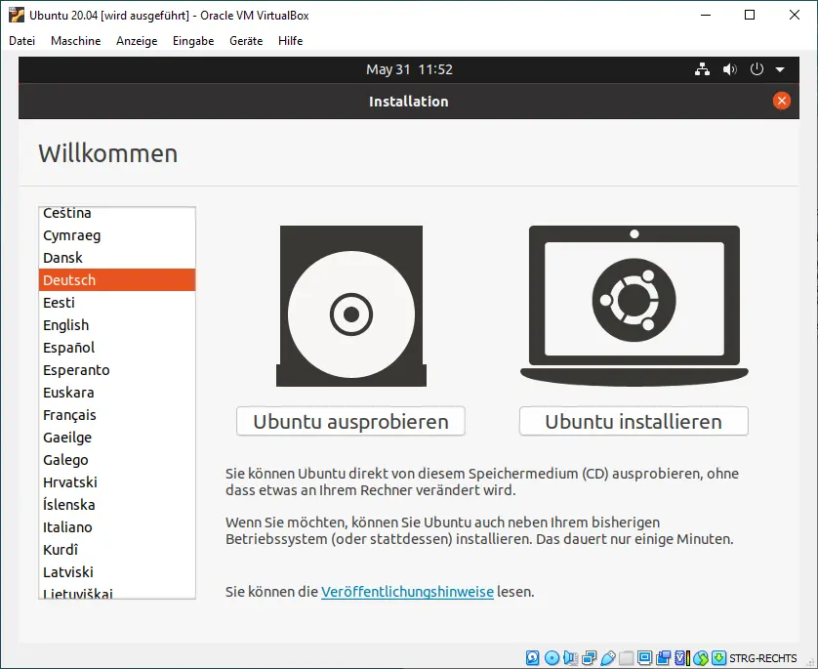Click the audio status icon in VirtualBox bar
Screen dimensions: 818x669
570,657
